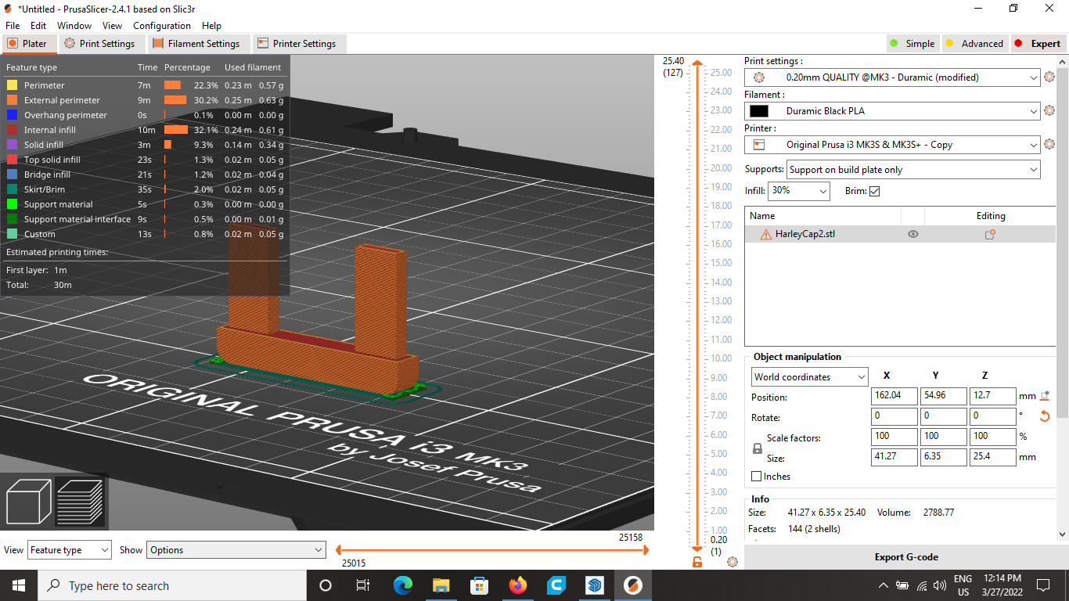The height and width of the screenshot is (601, 1069).
Task: Select the X position input field
Action: tap(894, 396)
